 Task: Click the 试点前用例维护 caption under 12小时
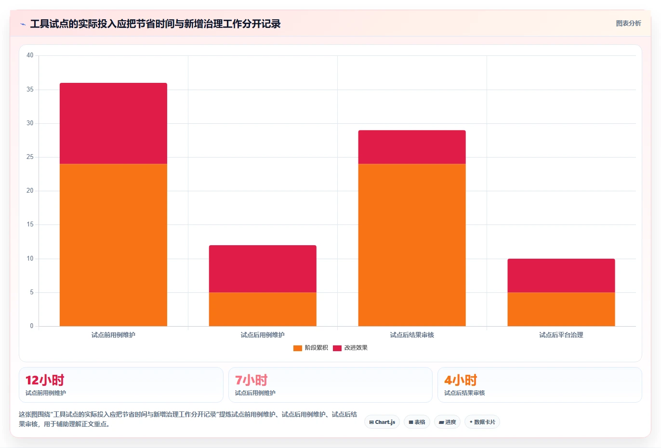(x=46, y=393)
